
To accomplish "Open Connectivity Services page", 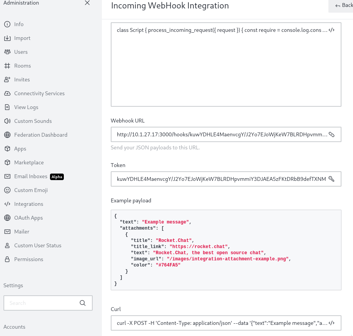I will coord(39,93).
